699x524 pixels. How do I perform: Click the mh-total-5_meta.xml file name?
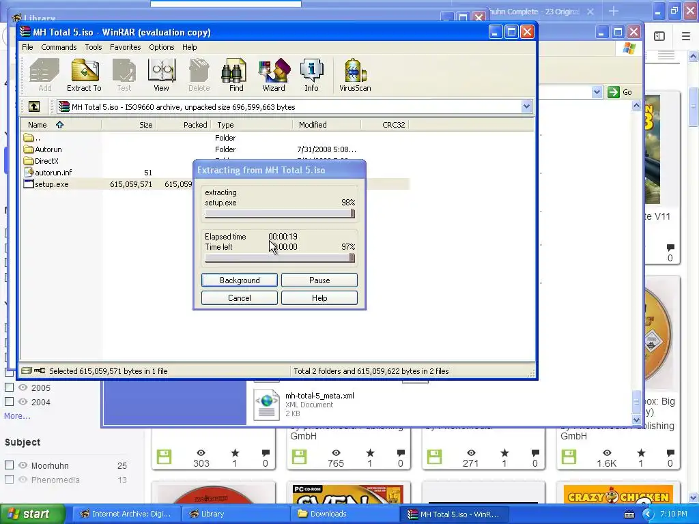[319, 395]
